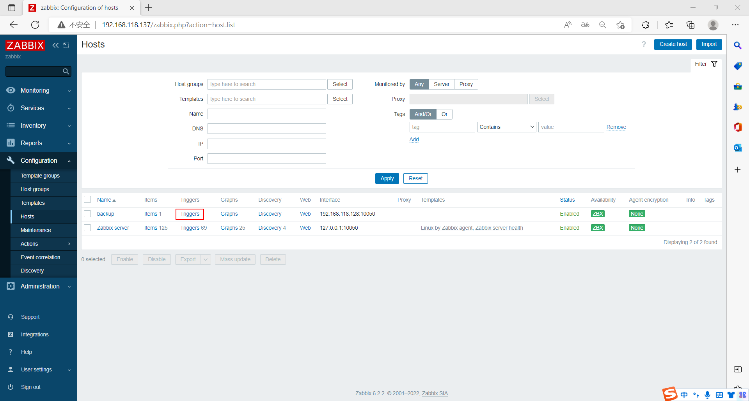Click the sidebar hide toggle icon

coord(66,45)
